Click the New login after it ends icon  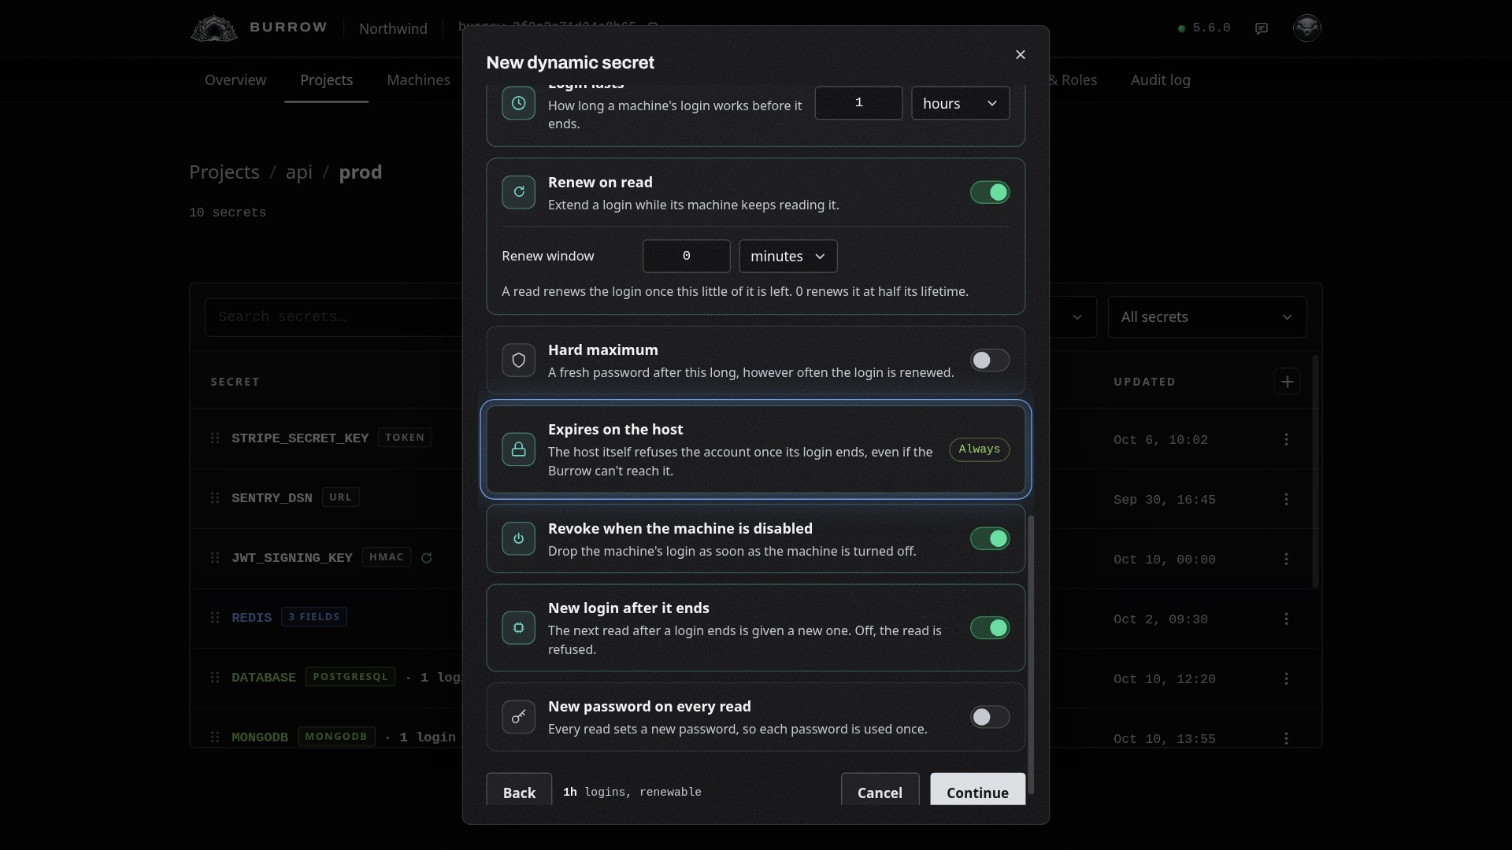pyautogui.click(x=518, y=628)
